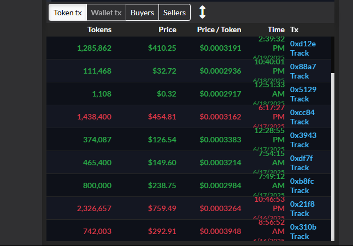Image resolution: width=353 pixels, height=246 pixels.
Task: Click Track under transaction 0xd12e
Action: [x=299, y=53]
